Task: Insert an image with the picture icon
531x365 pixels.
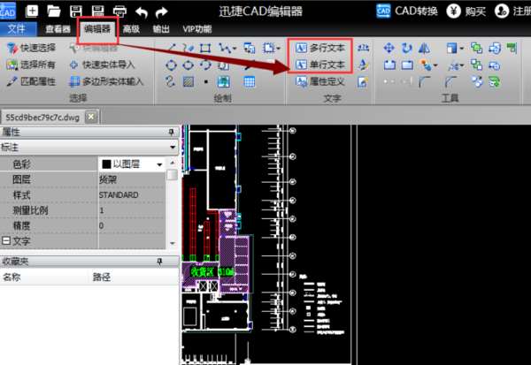Action: click(224, 81)
